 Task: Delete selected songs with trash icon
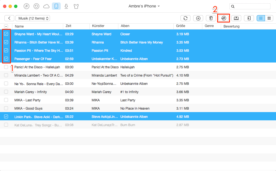(x=211, y=18)
